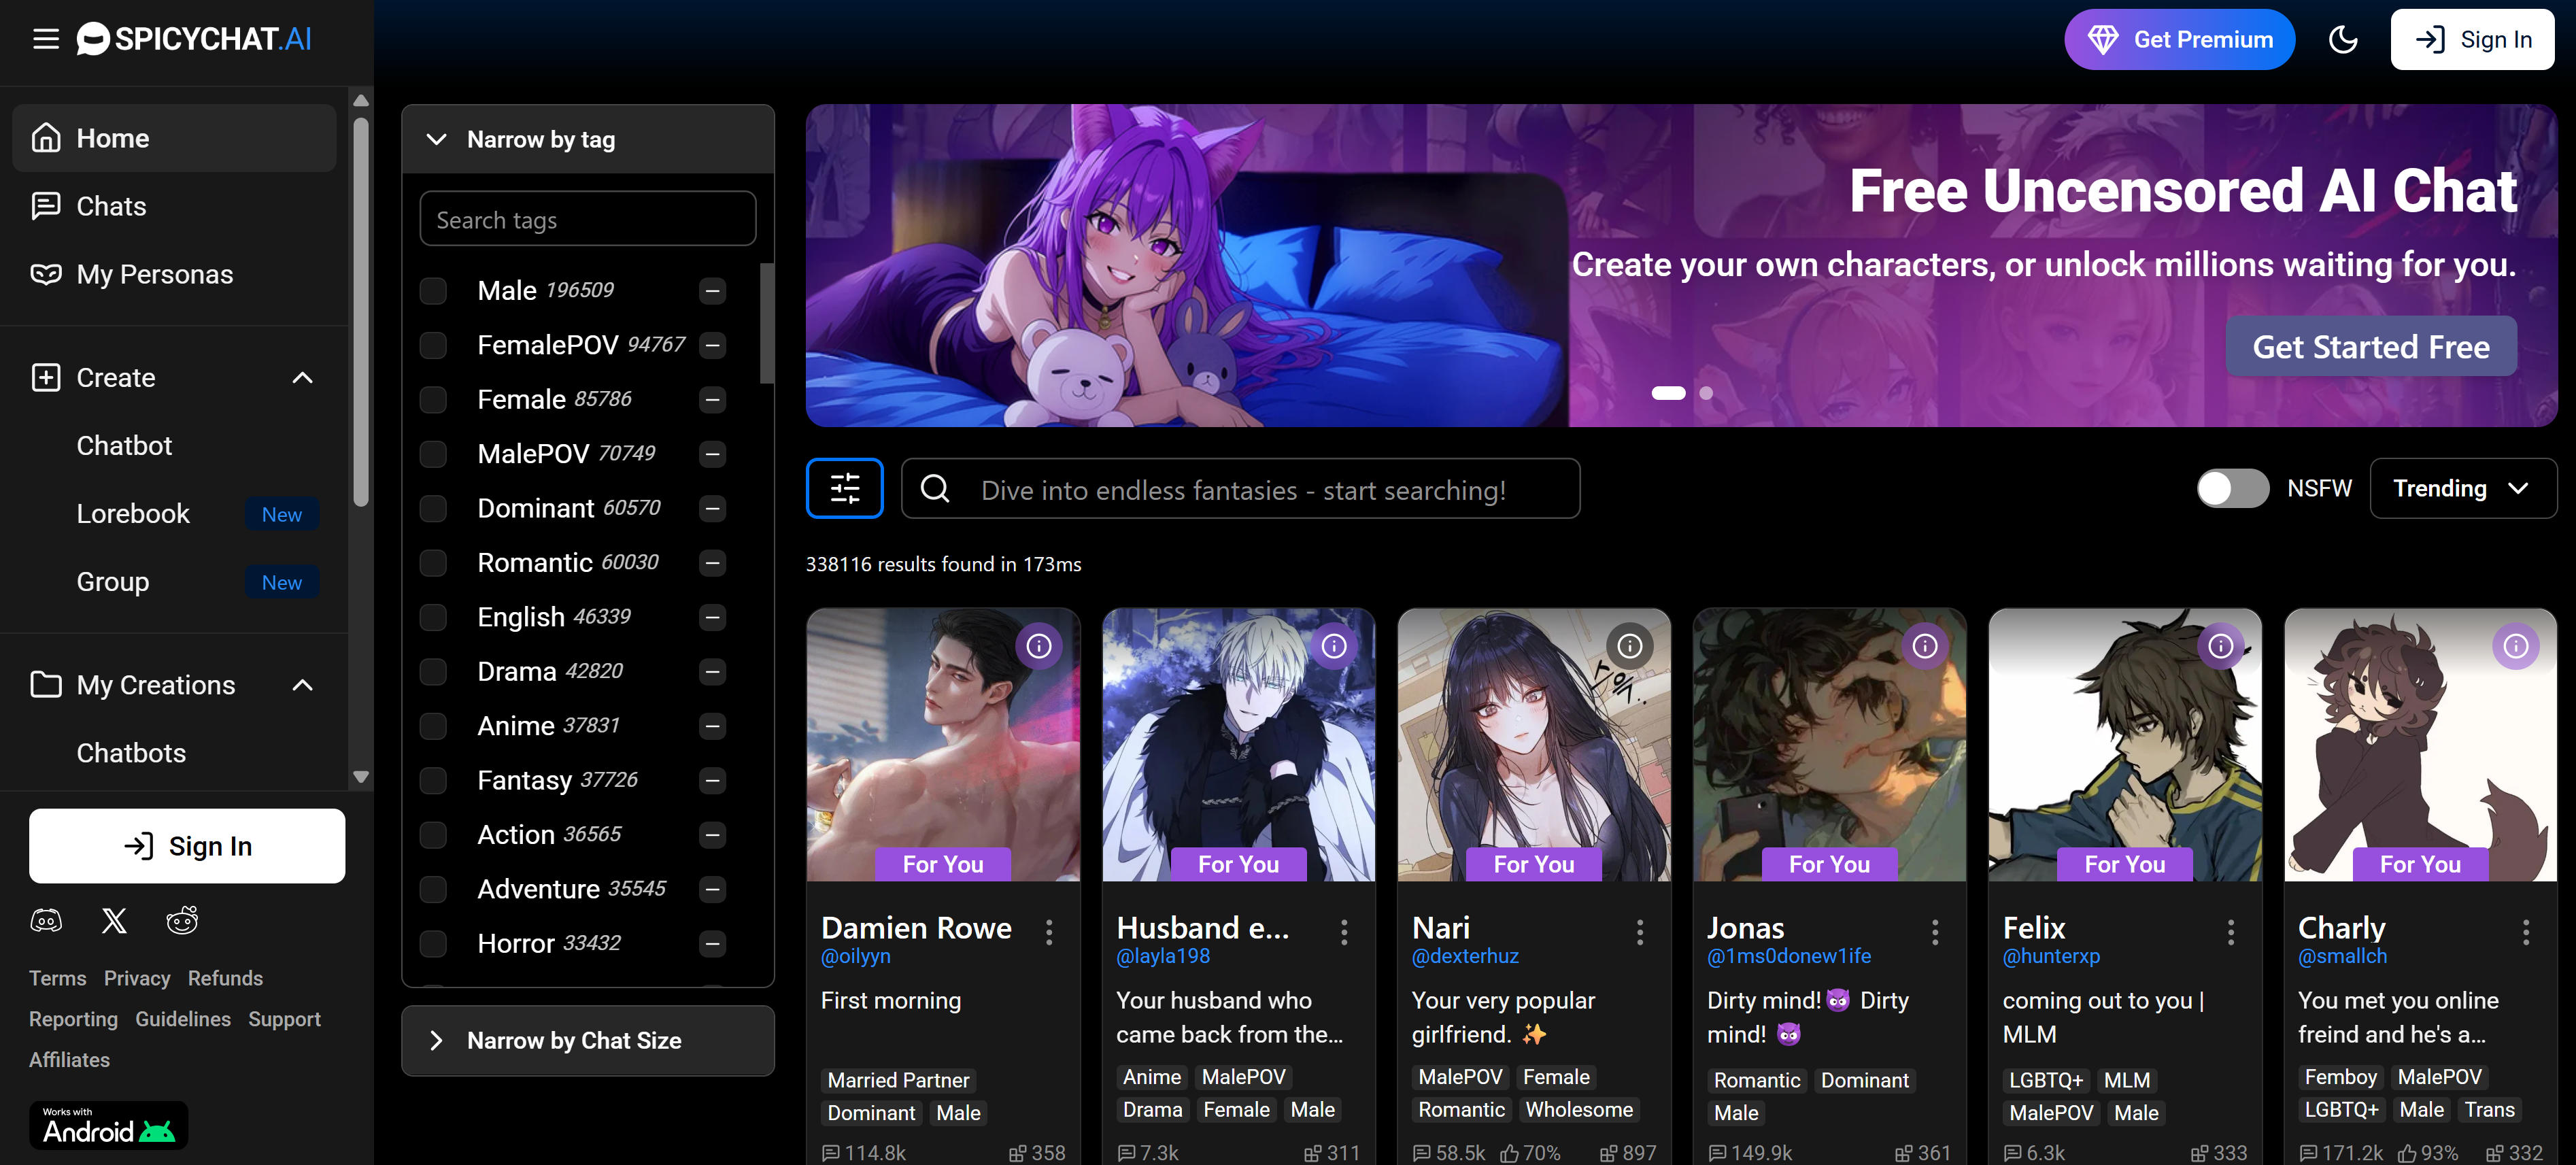Toggle dark mode with the moon icon
Viewport: 2576px width, 1165px height.
[x=2343, y=39]
